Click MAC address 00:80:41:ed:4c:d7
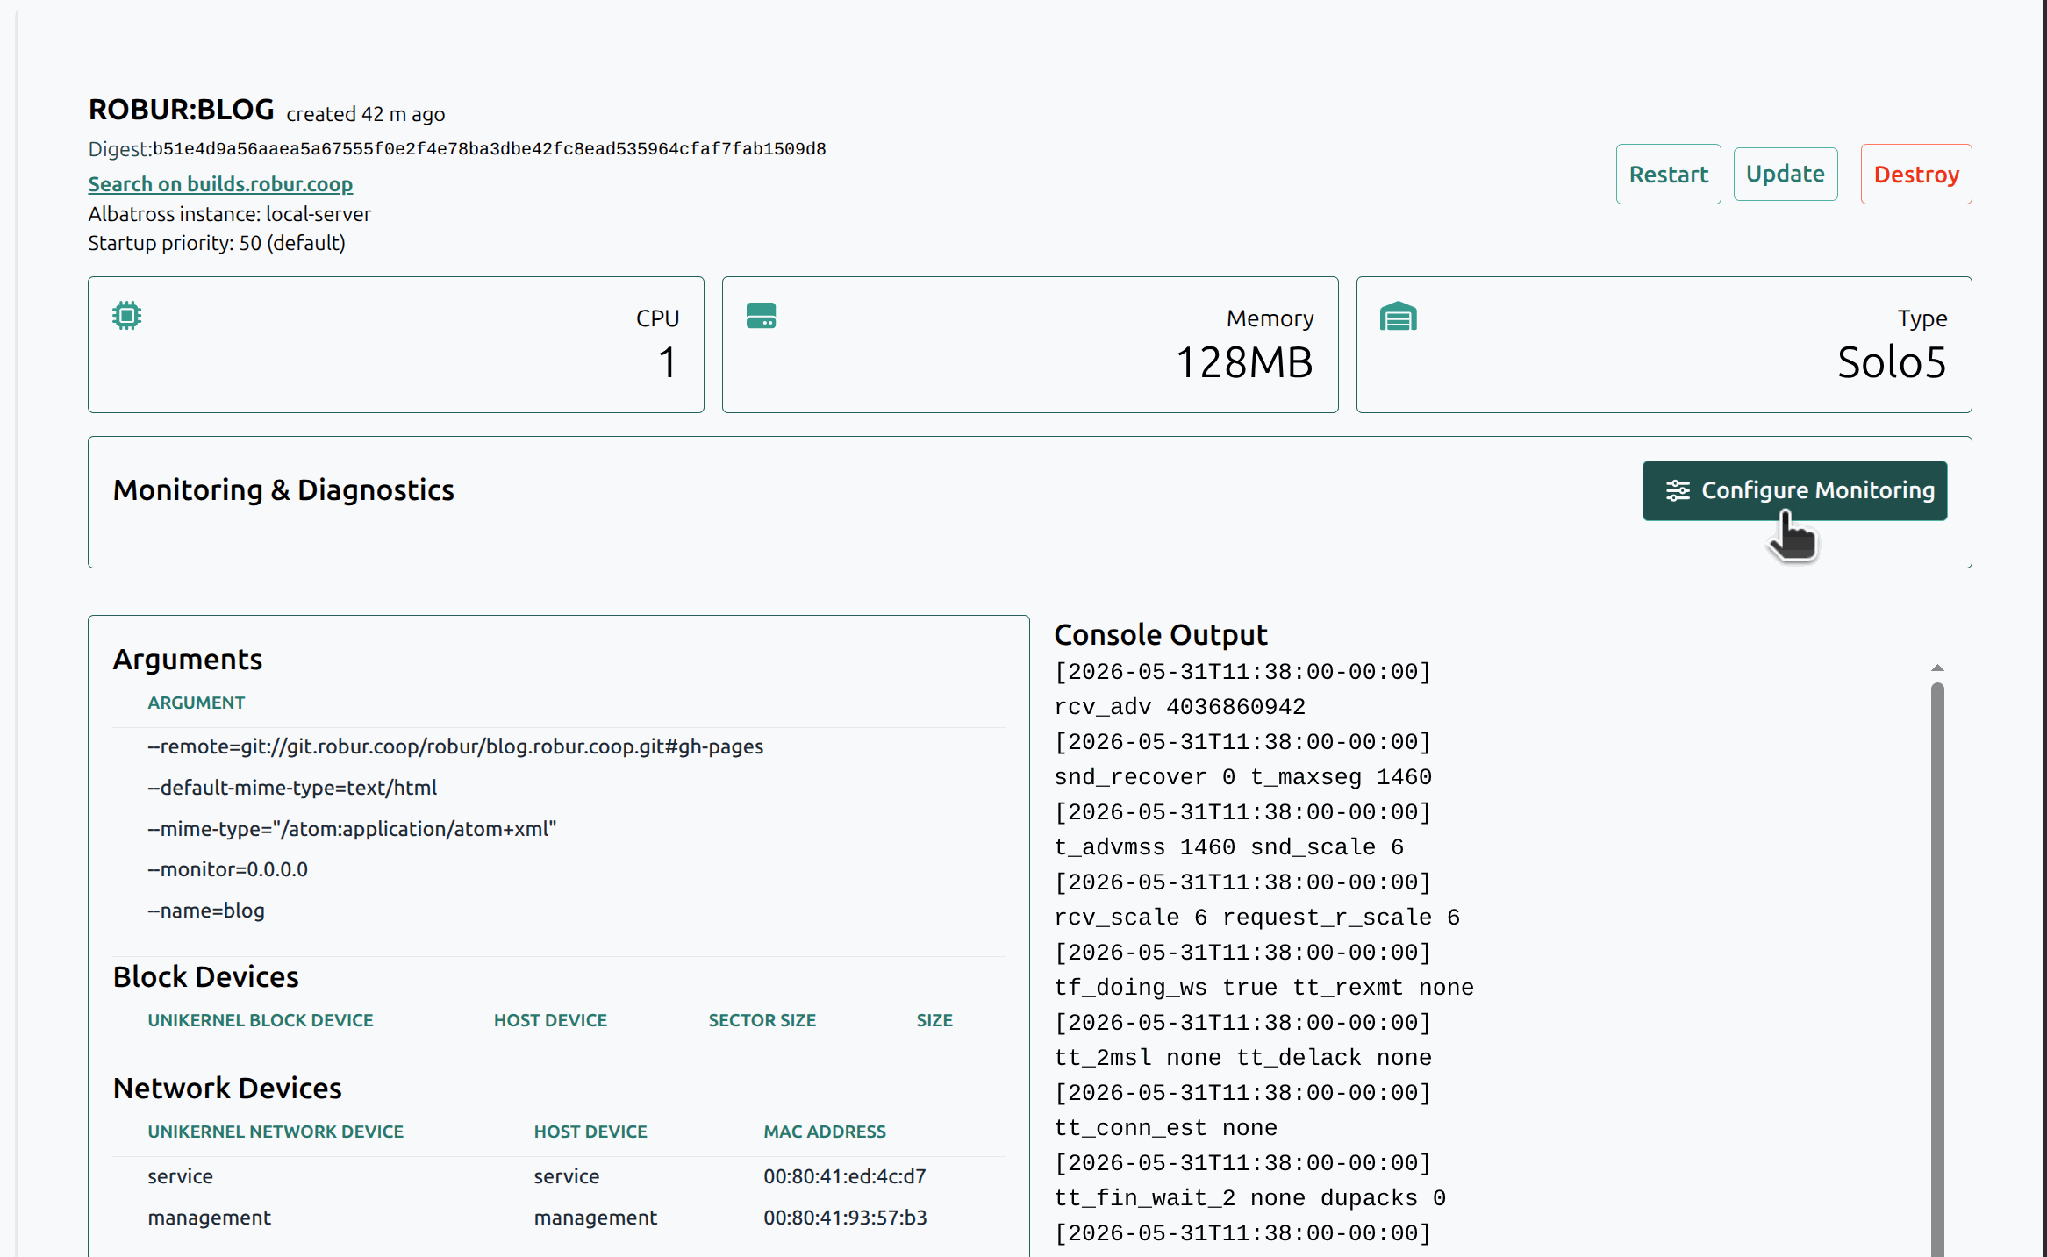 click(x=845, y=1176)
